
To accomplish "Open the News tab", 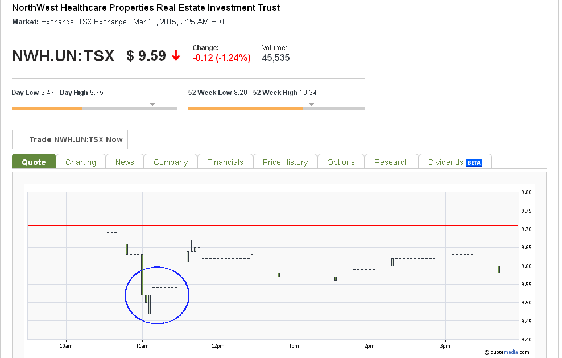I will 125,162.
